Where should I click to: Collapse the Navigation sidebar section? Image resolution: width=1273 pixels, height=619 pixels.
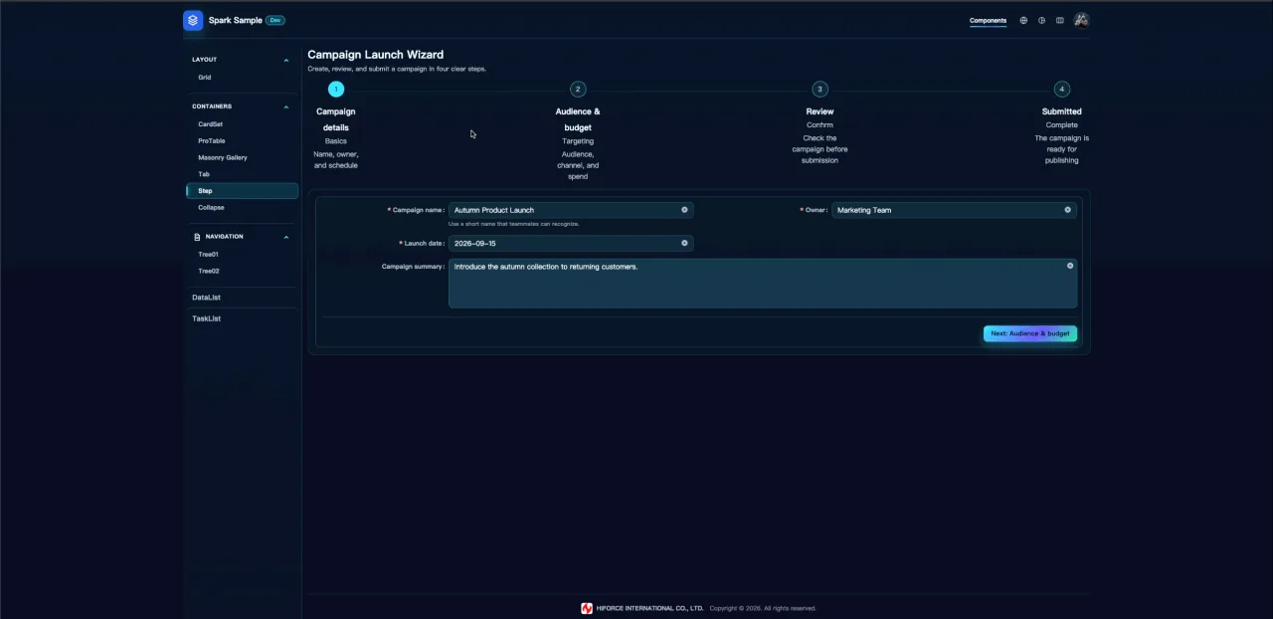click(286, 237)
